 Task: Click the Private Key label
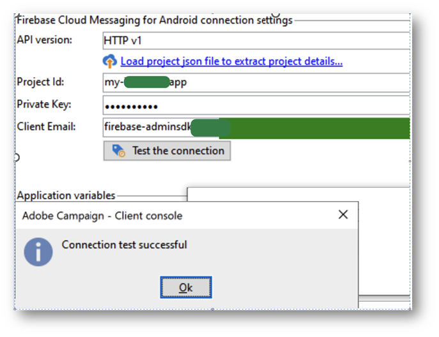44,105
